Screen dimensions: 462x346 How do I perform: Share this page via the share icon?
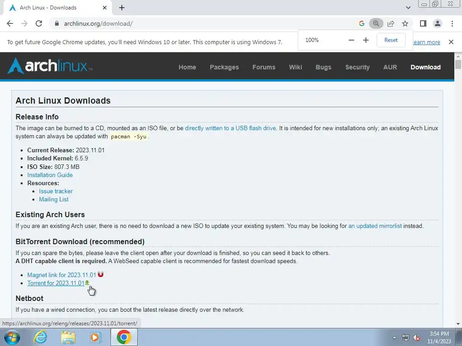pyautogui.click(x=391, y=23)
